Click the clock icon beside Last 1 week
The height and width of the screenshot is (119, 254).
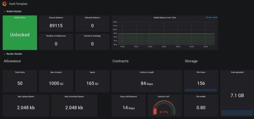tap(207, 17)
